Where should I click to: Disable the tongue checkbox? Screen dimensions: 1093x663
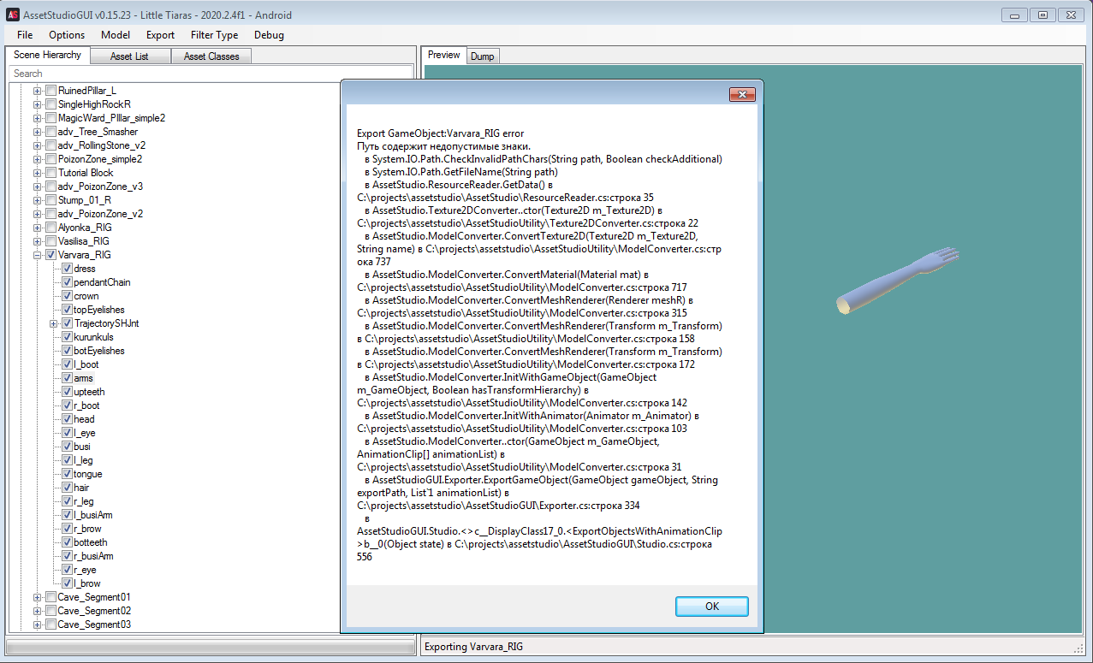[66, 474]
